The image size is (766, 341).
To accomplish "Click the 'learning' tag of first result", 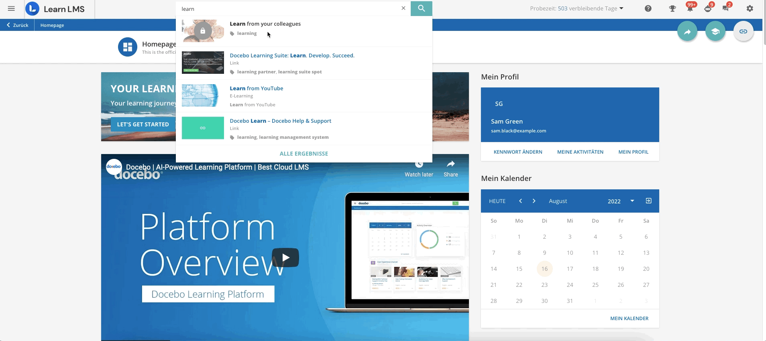I will click(247, 33).
